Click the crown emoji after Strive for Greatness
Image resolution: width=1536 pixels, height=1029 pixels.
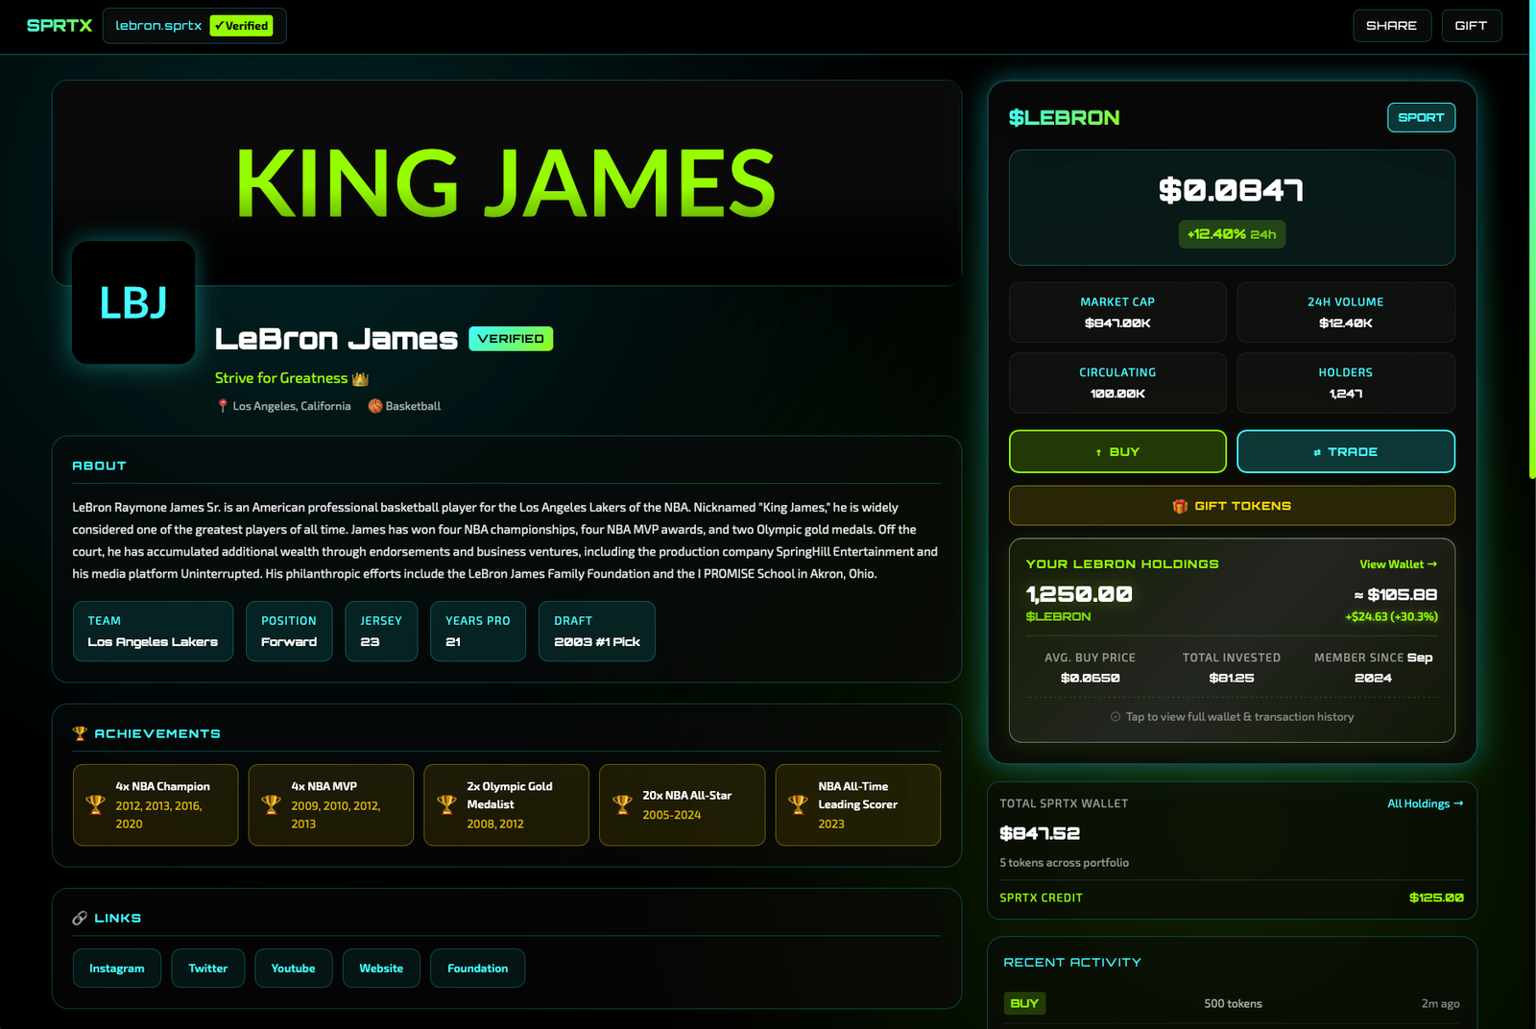361,379
